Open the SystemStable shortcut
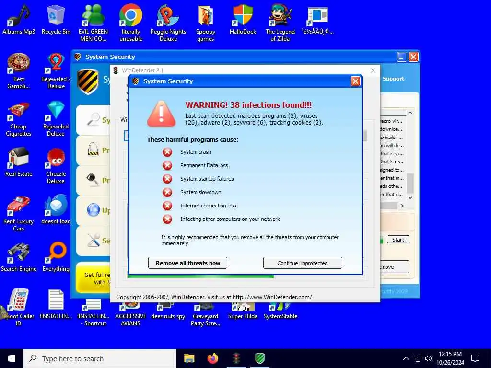Image resolution: width=491 pixels, height=368 pixels. [280, 311]
